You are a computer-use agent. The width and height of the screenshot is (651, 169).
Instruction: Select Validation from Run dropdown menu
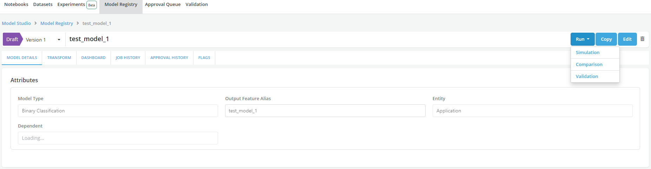tap(587, 76)
